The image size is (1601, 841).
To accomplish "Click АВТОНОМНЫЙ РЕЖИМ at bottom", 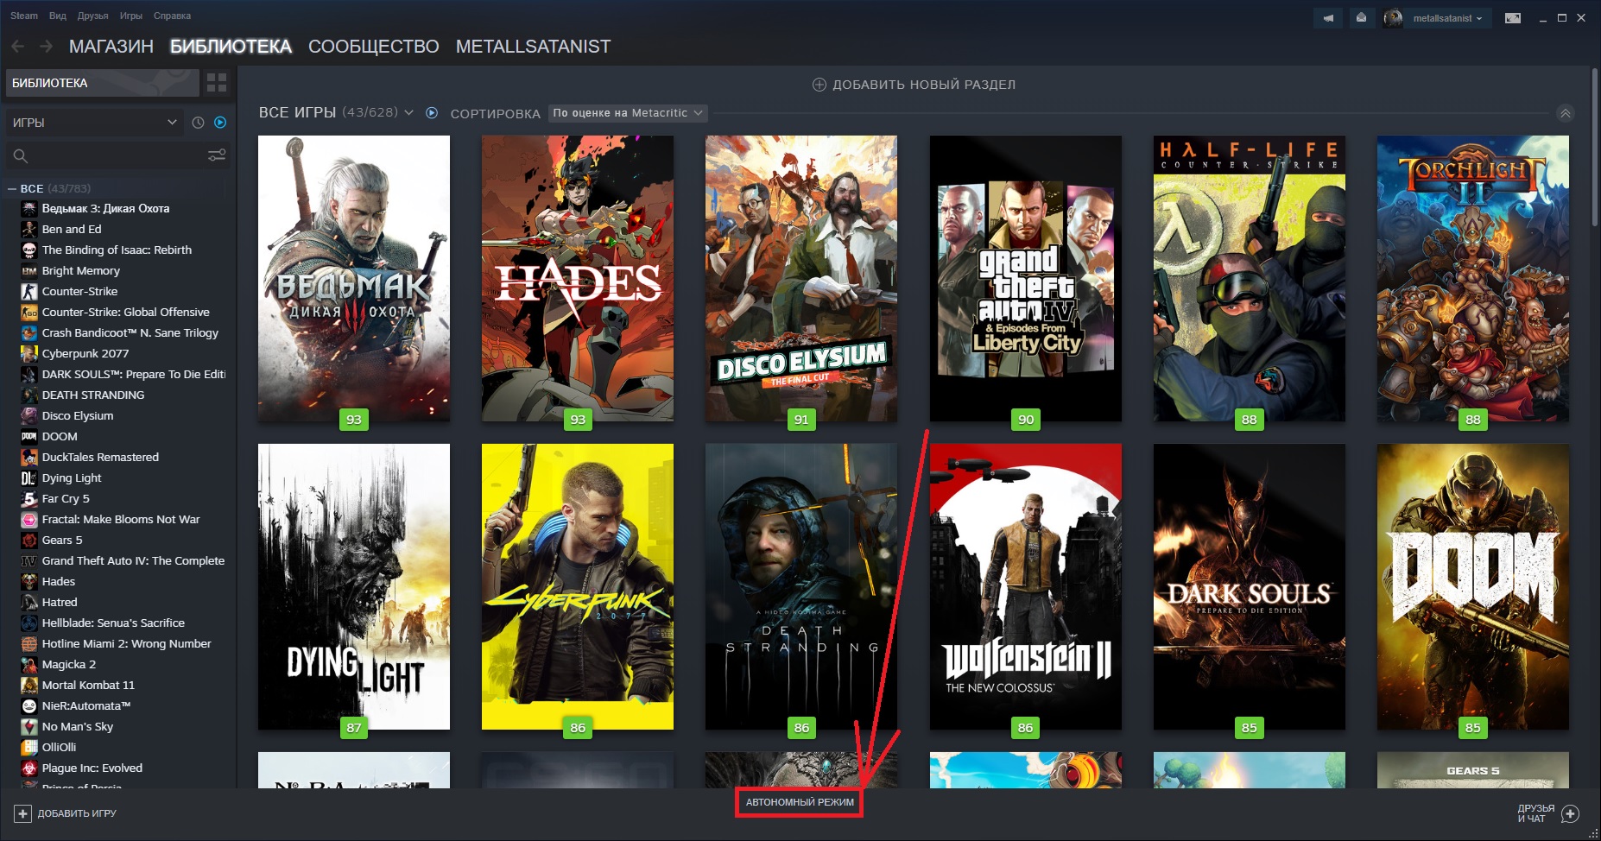I will tap(800, 802).
